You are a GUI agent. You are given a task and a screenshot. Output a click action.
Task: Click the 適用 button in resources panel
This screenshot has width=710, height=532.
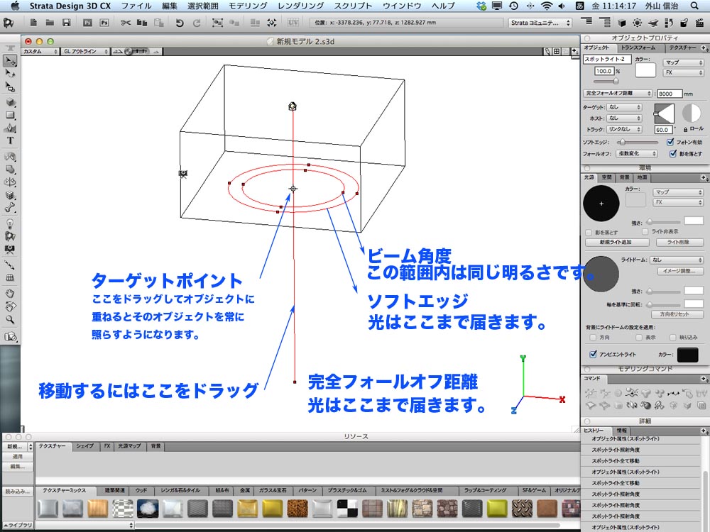[x=17, y=457]
